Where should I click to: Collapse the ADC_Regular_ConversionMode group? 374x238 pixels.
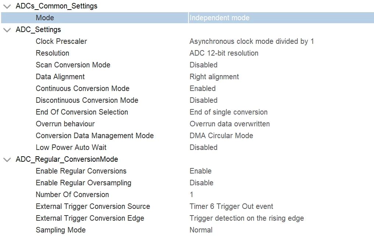click(7, 160)
